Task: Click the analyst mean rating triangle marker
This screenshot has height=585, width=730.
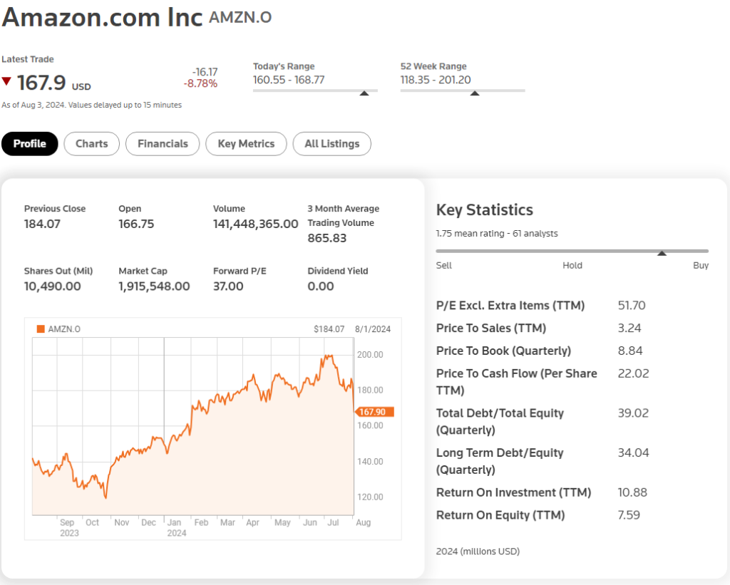Action: tap(662, 253)
